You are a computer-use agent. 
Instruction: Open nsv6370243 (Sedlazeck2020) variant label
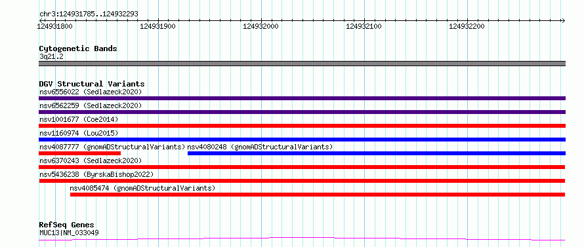91,161
